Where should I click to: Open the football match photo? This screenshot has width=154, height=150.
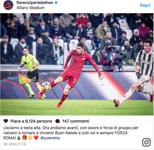pos(77,64)
